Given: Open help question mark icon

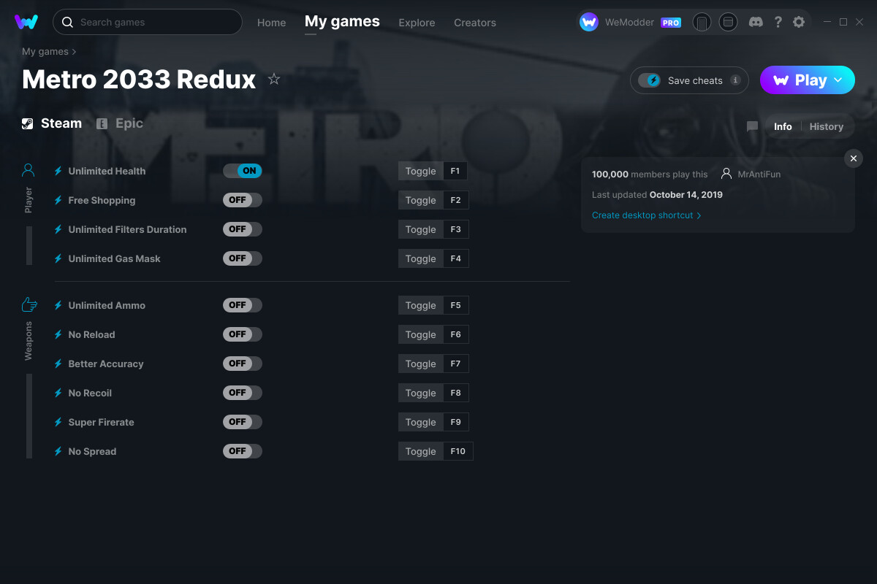Looking at the screenshot, I should coord(778,22).
